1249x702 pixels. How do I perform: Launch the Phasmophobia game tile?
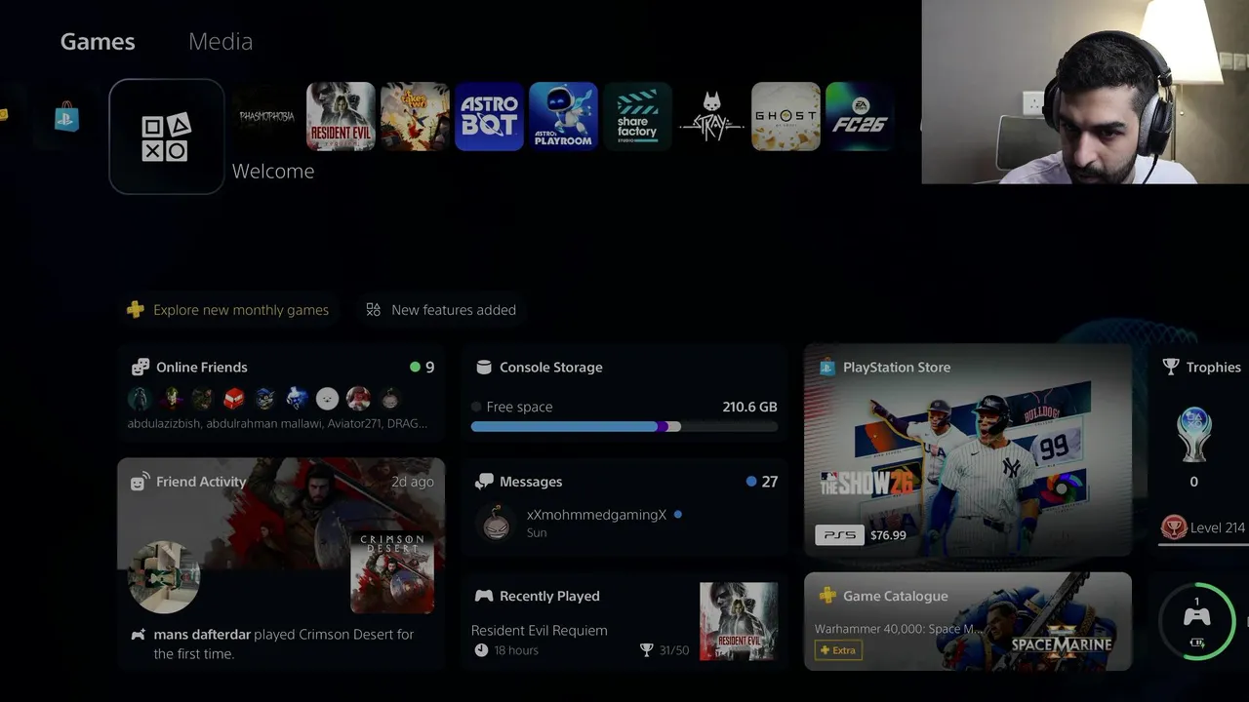(x=266, y=117)
